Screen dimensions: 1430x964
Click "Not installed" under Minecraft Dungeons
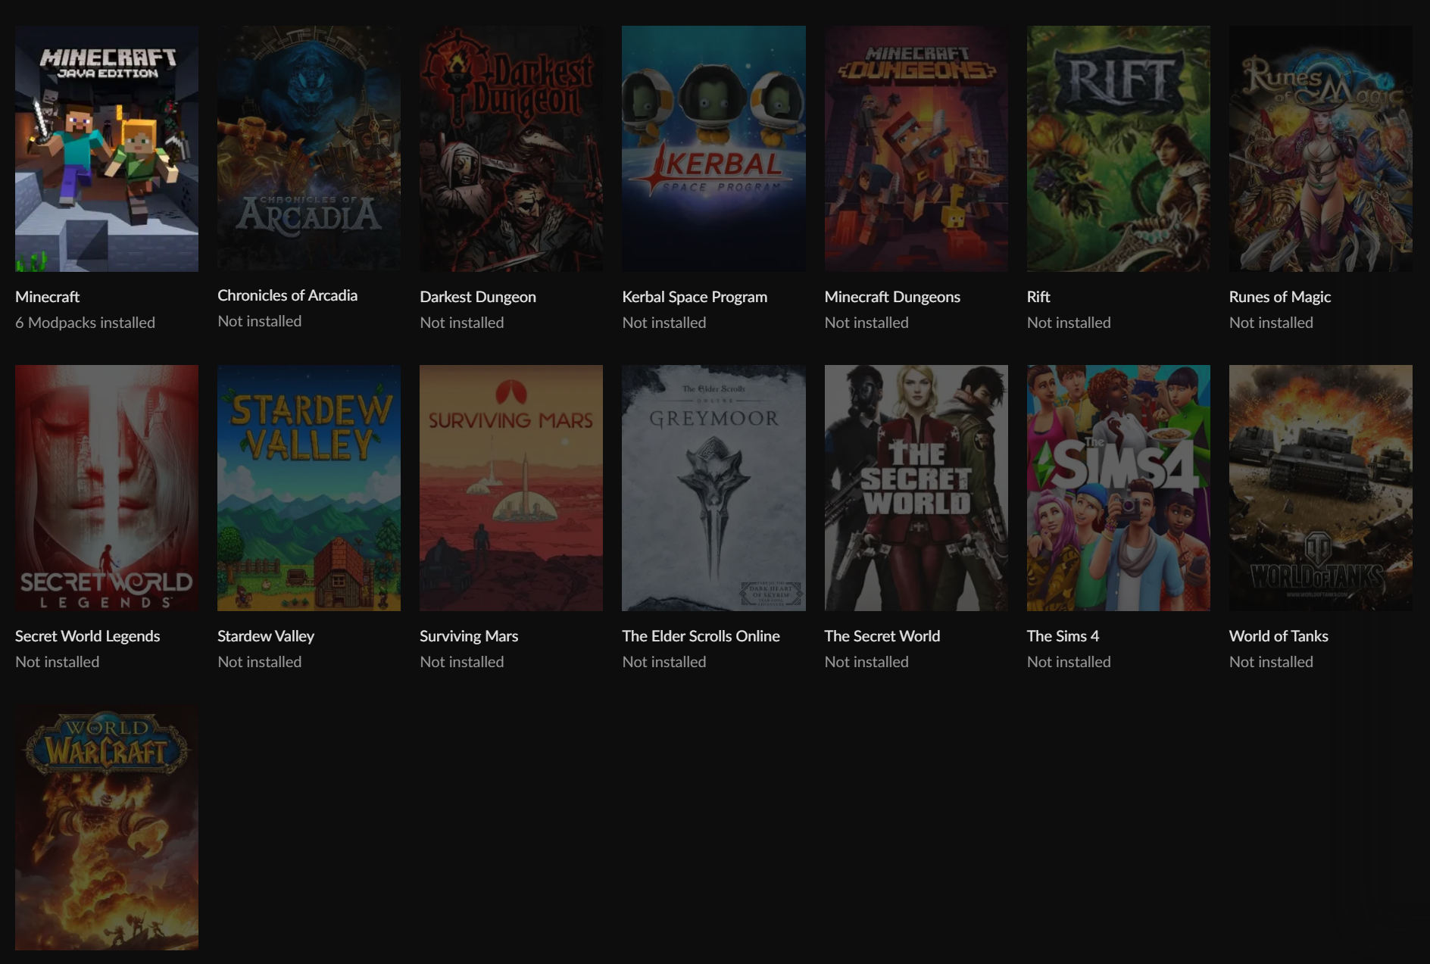pos(866,323)
